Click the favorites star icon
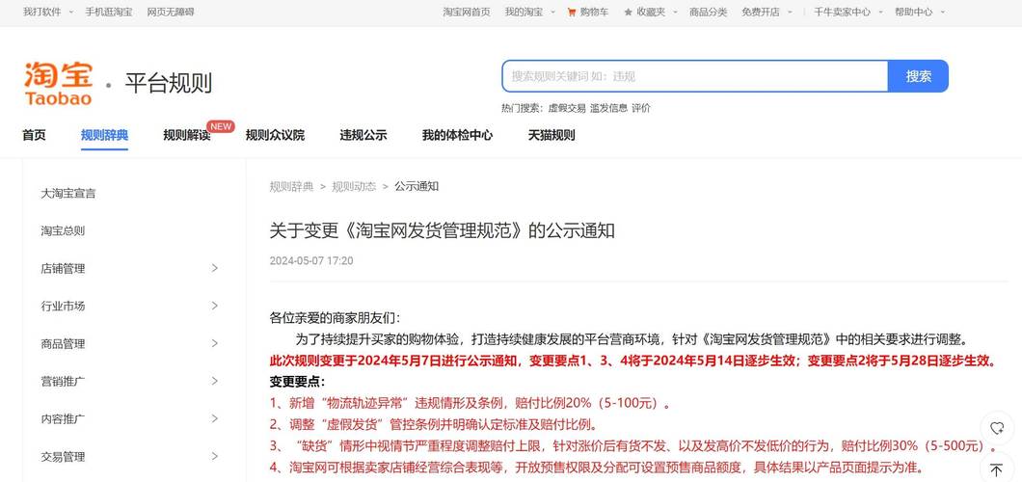 pos(628,12)
